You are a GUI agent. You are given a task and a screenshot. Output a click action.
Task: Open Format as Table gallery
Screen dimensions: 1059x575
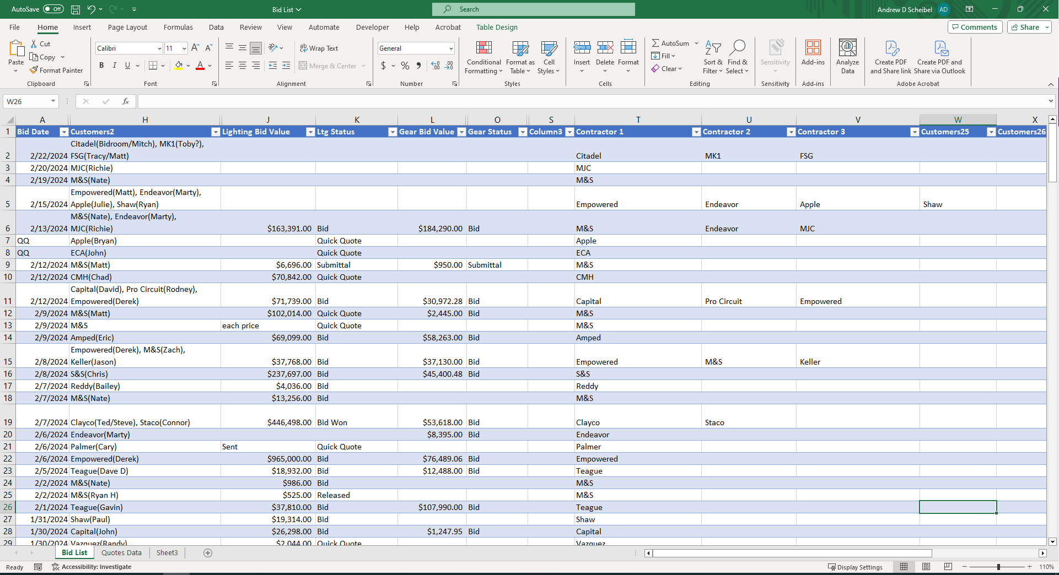coord(519,57)
